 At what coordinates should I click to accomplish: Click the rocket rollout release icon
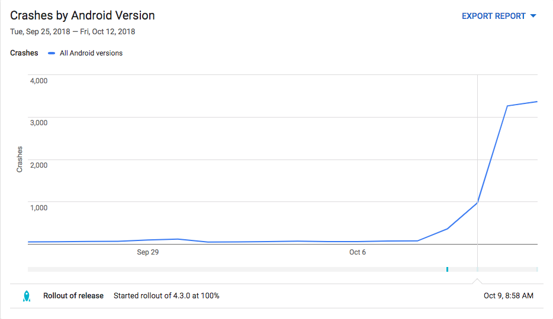pyautogui.click(x=26, y=296)
